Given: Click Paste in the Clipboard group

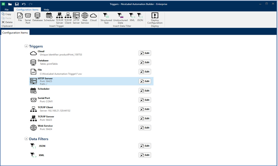Looking at the screenshot, I should [x=7, y=18].
